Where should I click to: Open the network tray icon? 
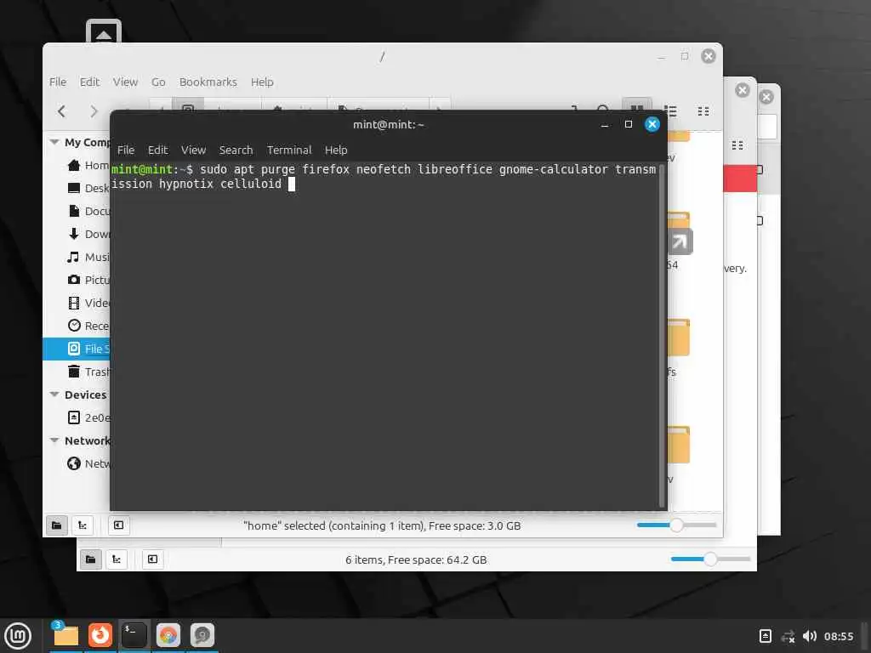coord(788,636)
